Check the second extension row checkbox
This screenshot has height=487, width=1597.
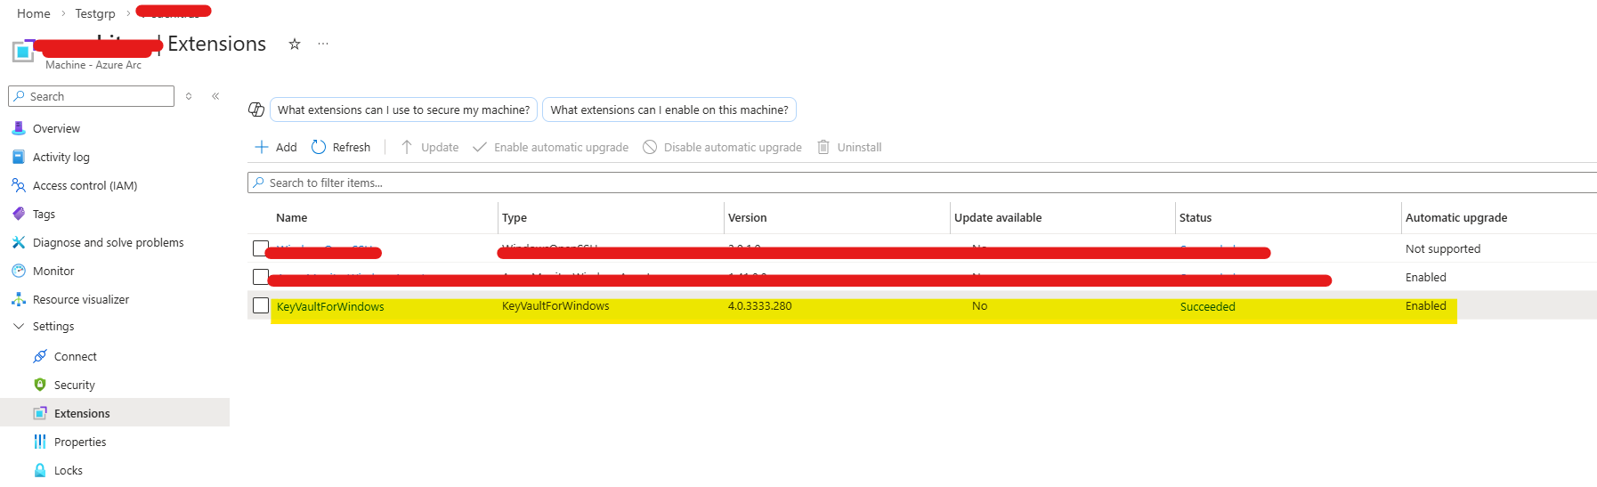pos(261,277)
